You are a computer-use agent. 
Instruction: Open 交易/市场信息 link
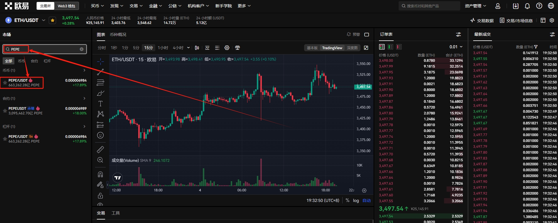516,20
